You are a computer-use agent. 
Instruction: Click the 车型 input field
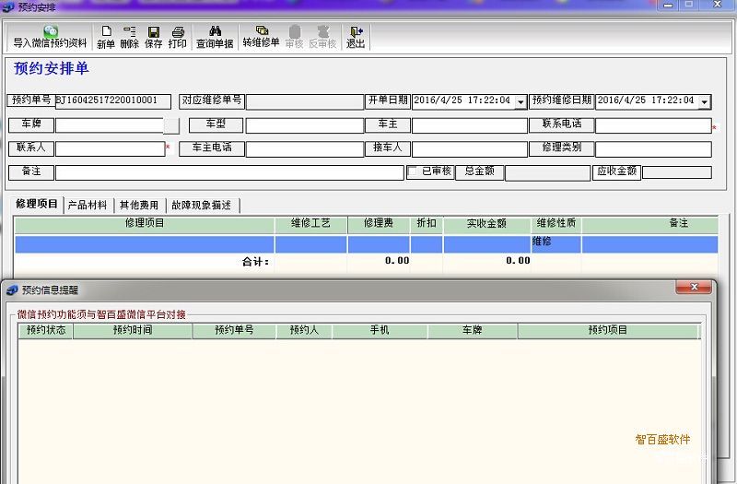pos(305,125)
